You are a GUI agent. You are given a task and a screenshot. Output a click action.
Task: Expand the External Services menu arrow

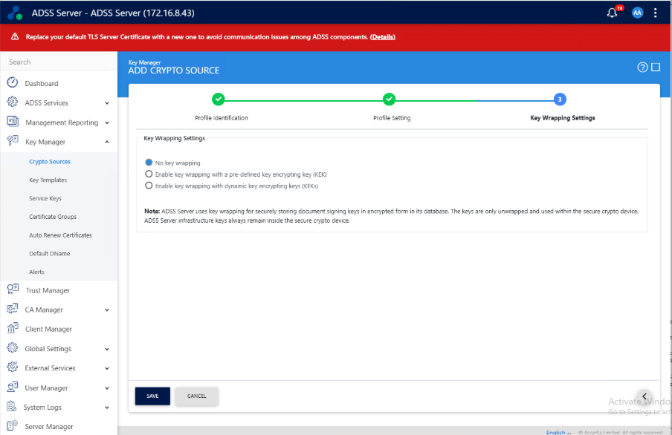coord(107,368)
